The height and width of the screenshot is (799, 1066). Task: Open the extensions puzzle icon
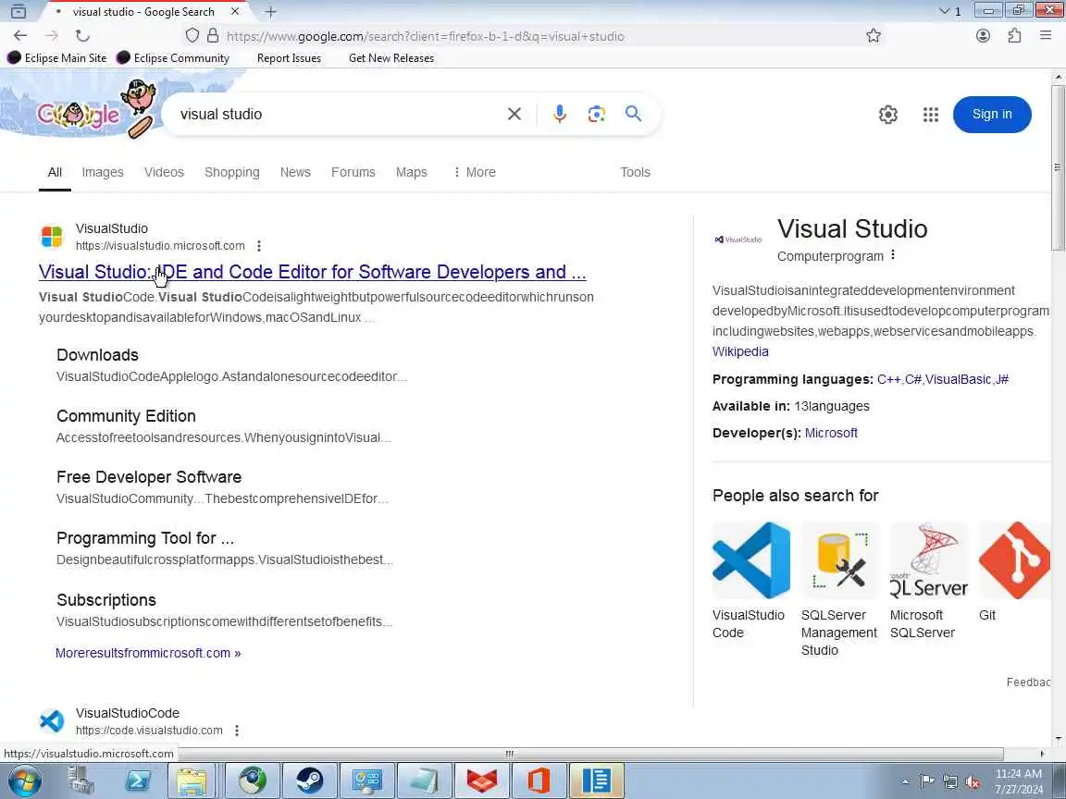pos(1014,36)
